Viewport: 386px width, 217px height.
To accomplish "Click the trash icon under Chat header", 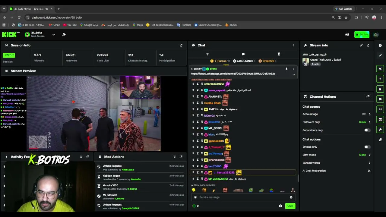I will (x=207, y=54).
